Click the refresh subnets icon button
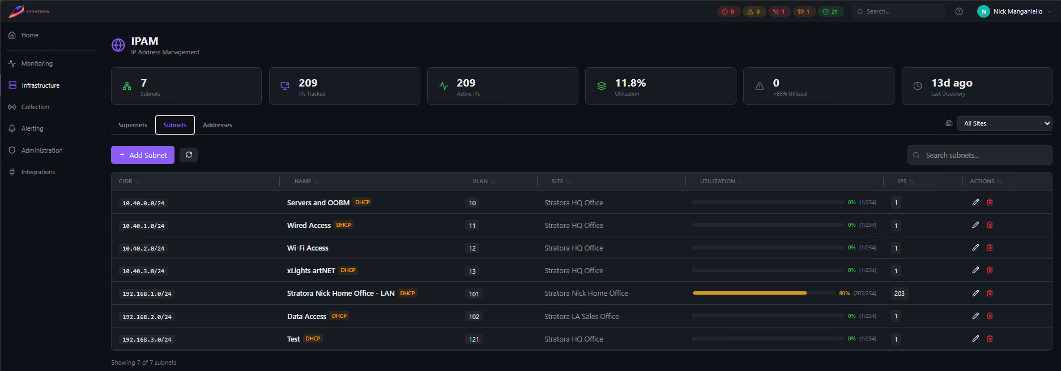The image size is (1061, 371). point(189,154)
